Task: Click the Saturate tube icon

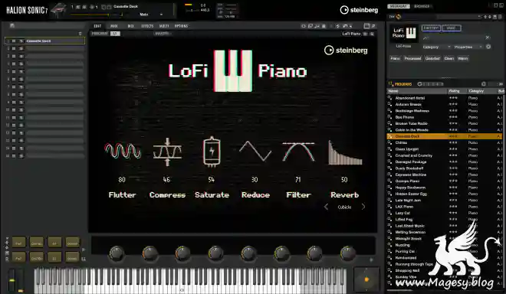Action: (x=212, y=152)
